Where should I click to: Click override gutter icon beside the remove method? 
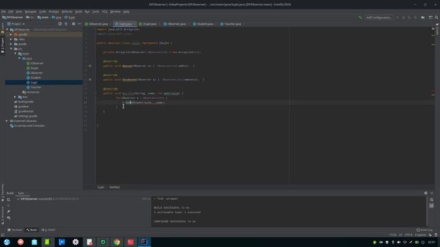coord(90,80)
